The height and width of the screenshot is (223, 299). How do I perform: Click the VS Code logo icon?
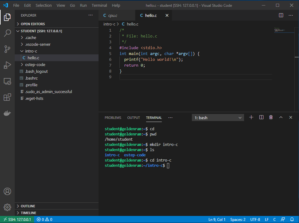pos(6,5)
